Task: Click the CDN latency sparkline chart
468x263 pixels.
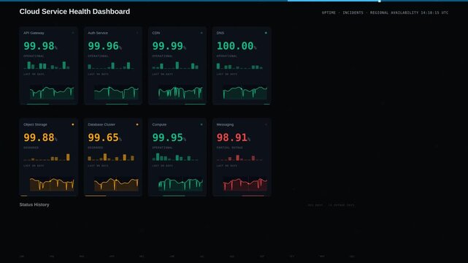Action: (180, 93)
